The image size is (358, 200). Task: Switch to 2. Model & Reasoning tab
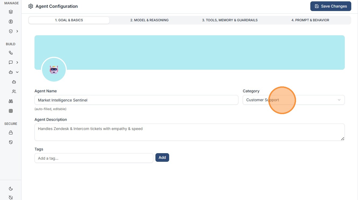(150, 20)
